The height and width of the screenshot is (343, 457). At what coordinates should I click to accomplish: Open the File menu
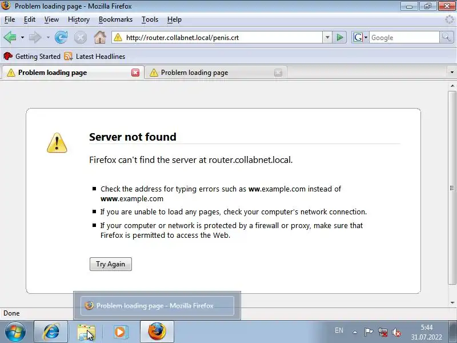point(10,19)
